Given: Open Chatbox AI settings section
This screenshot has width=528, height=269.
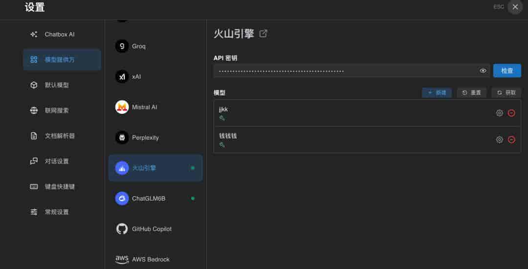Looking at the screenshot, I should point(62,34).
